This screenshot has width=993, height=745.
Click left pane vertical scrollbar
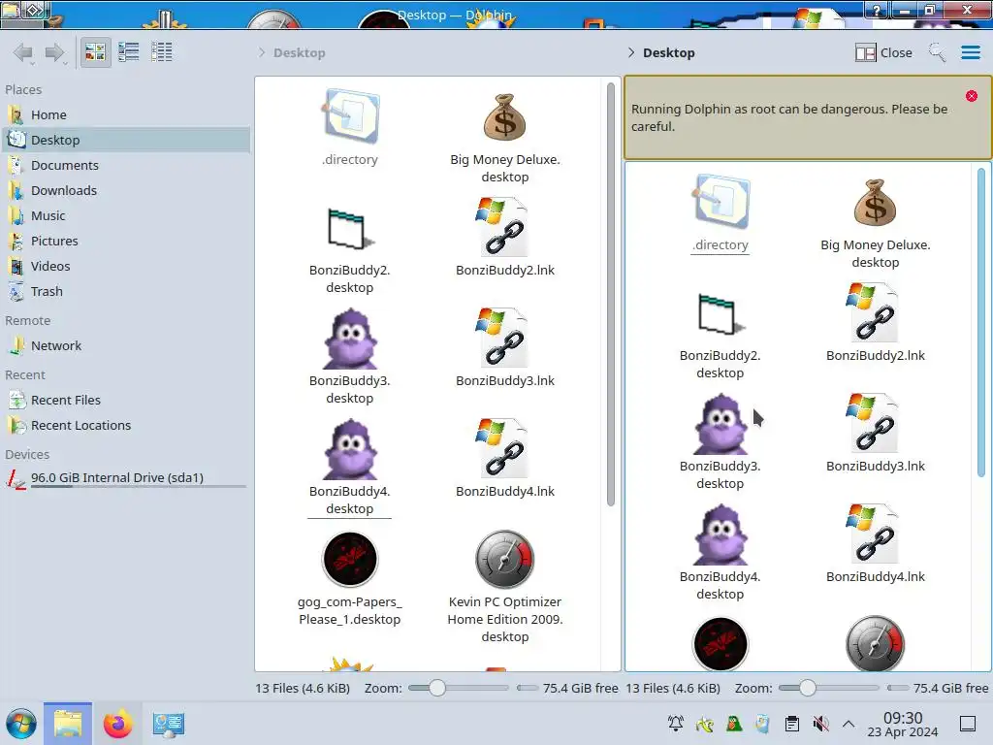point(611,295)
